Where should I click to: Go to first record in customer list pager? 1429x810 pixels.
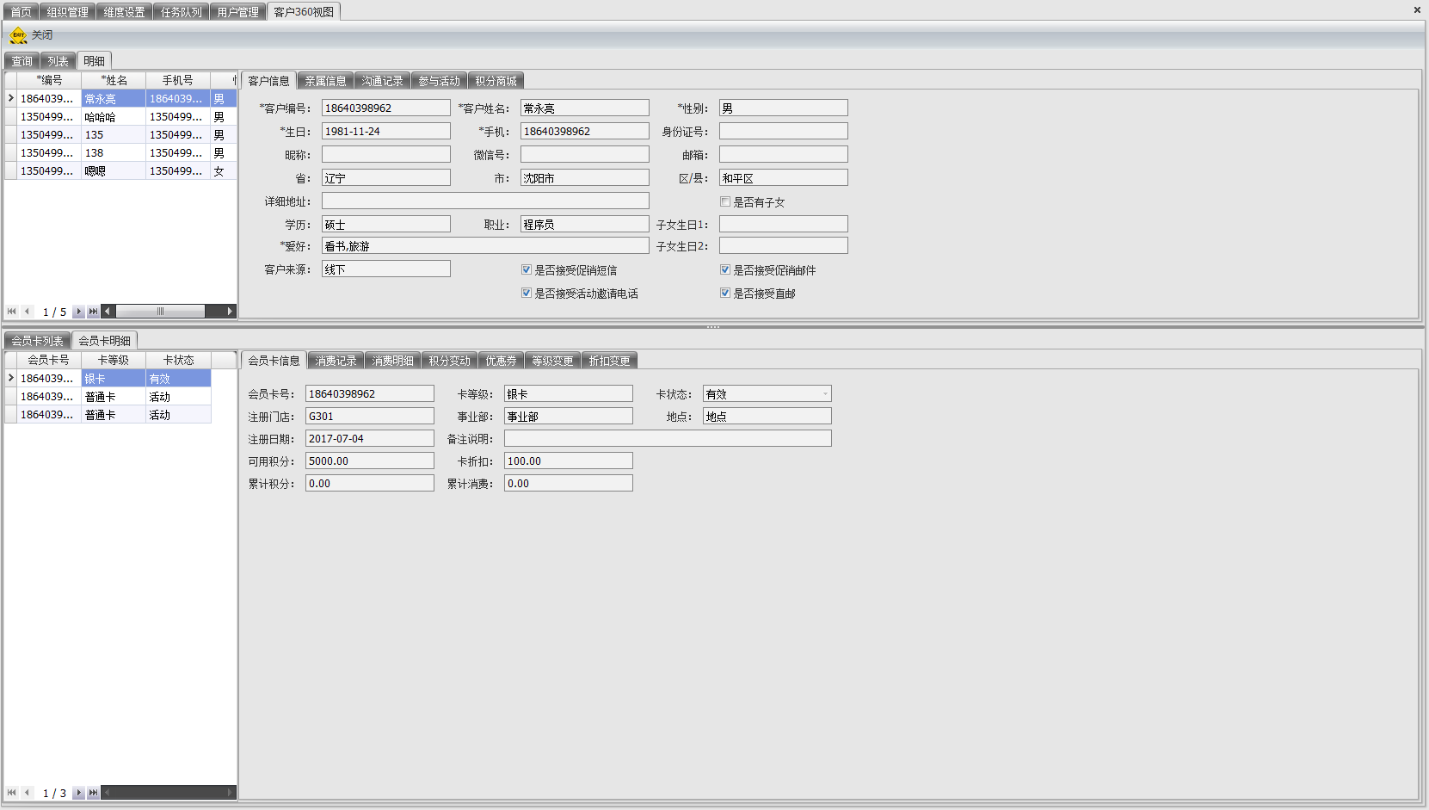pyautogui.click(x=11, y=312)
